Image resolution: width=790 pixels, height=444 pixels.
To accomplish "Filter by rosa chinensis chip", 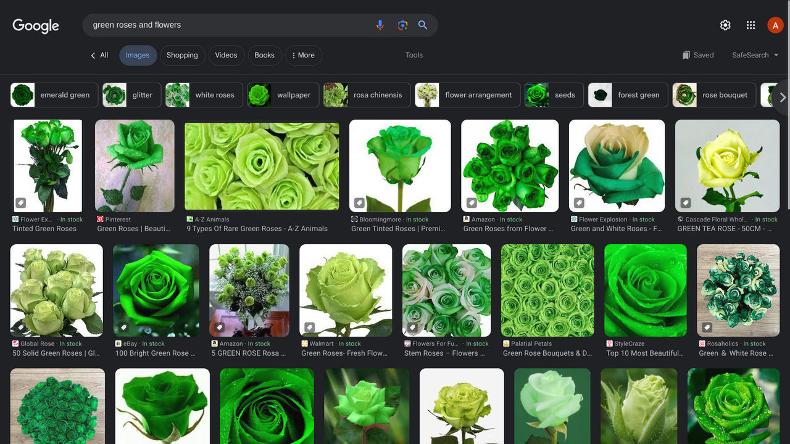I will [367, 95].
